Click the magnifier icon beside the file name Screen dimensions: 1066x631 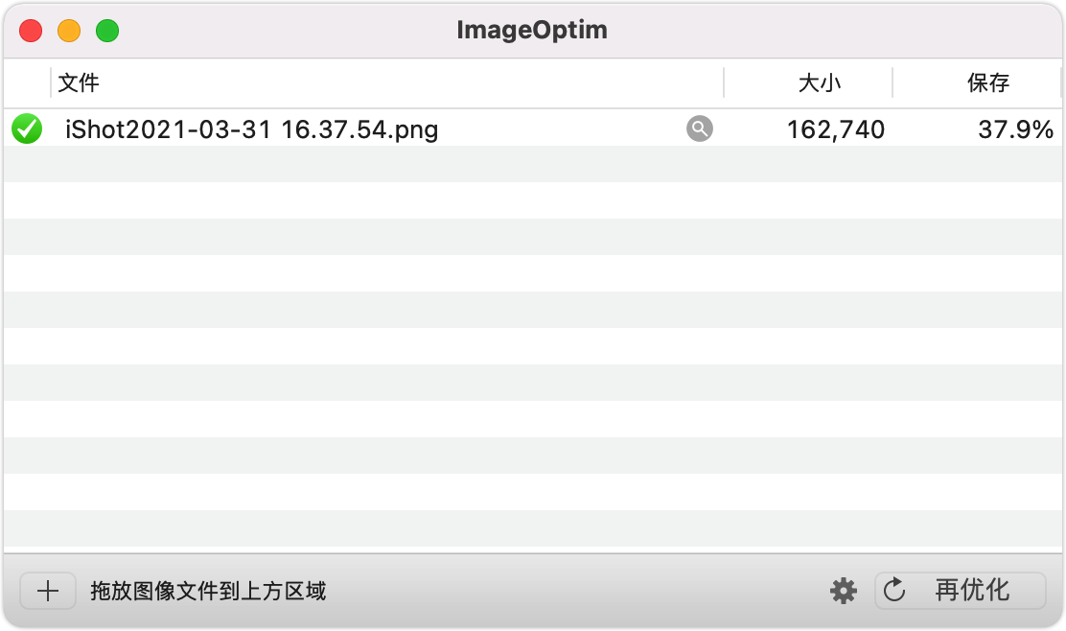(x=700, y=129)
